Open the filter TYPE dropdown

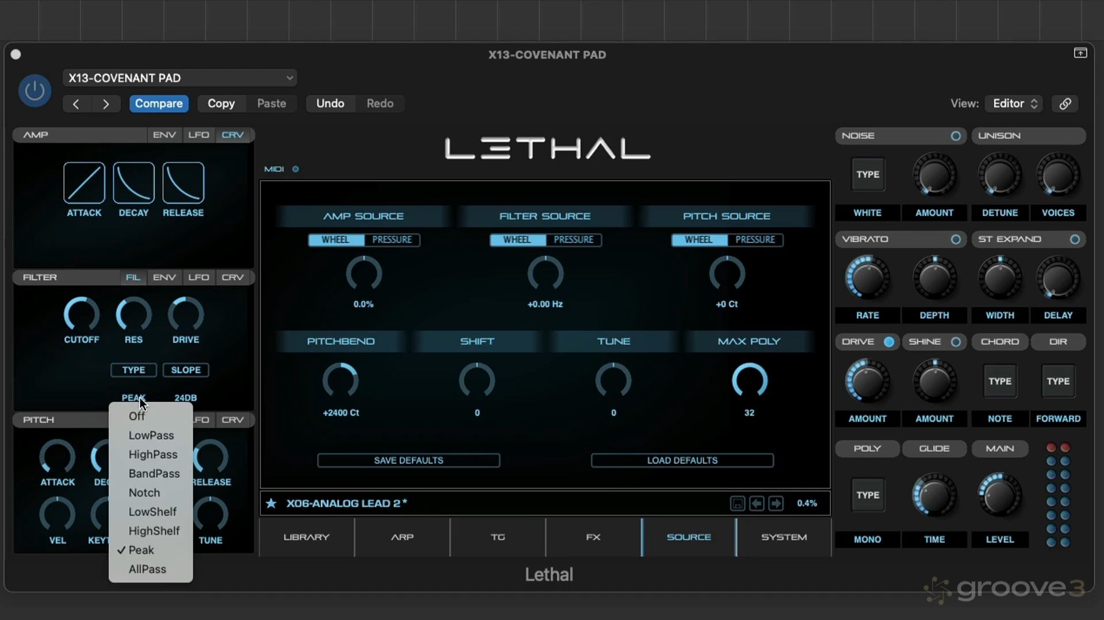[x=133, y=370]
